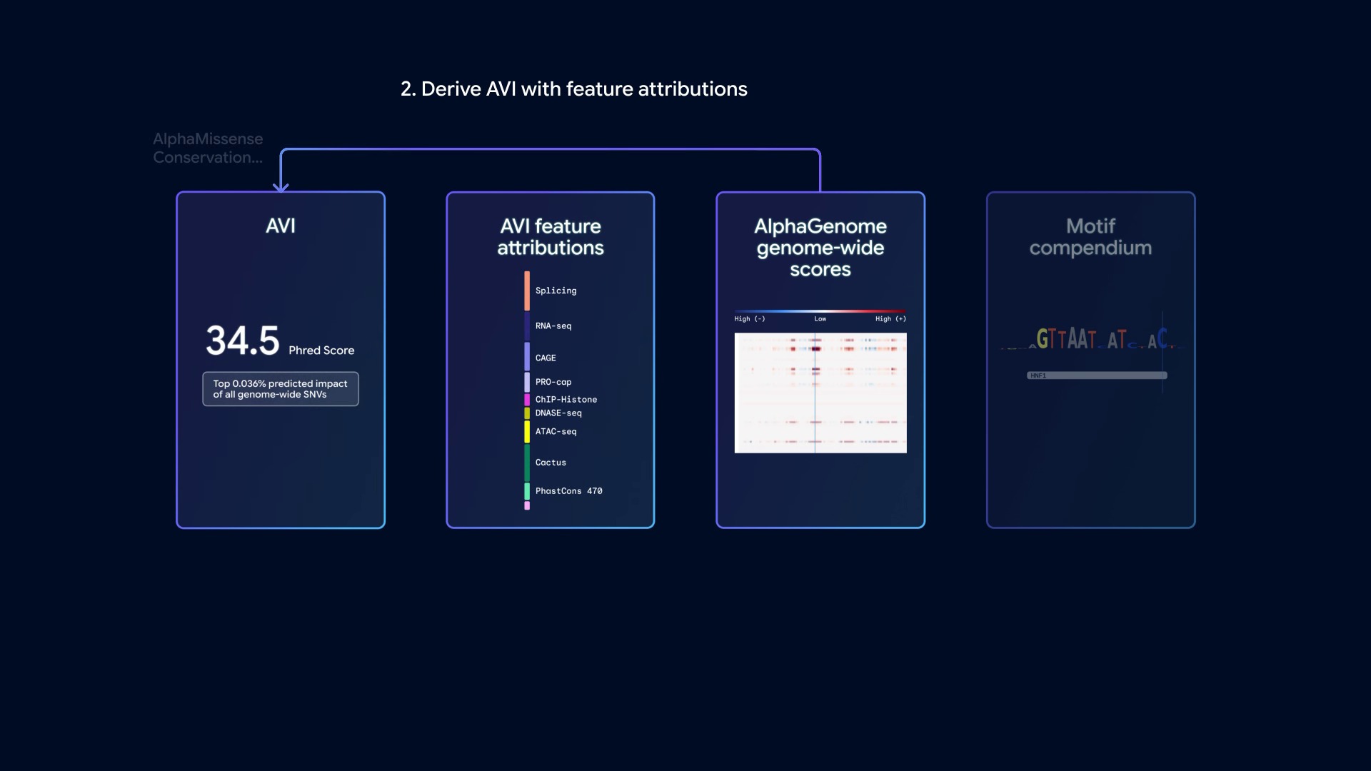The width and height of the screenshot is (1371, 771).
Task: Click the 'AVI' card heading
Action: click(x=281, y=226)
